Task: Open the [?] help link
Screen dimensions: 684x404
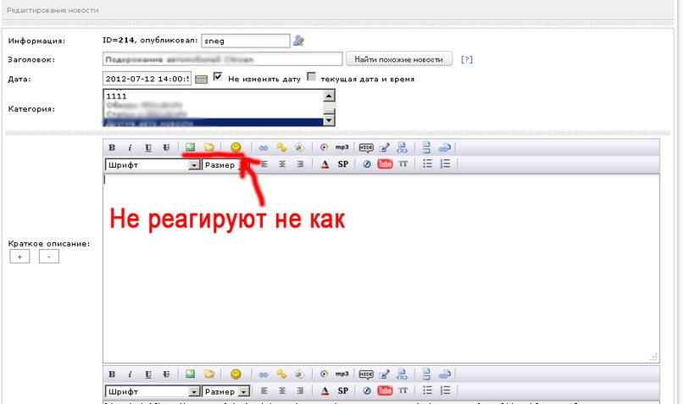Action: coord(467,59)
